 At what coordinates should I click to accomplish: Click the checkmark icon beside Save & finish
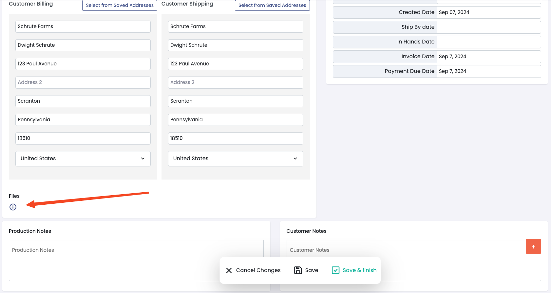[335, 270]
